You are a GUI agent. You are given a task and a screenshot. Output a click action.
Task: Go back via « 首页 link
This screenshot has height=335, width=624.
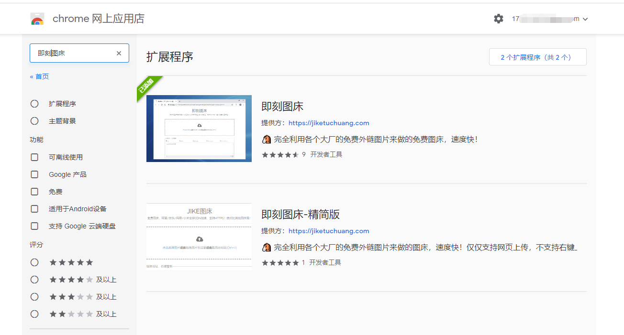click(39, 76)
